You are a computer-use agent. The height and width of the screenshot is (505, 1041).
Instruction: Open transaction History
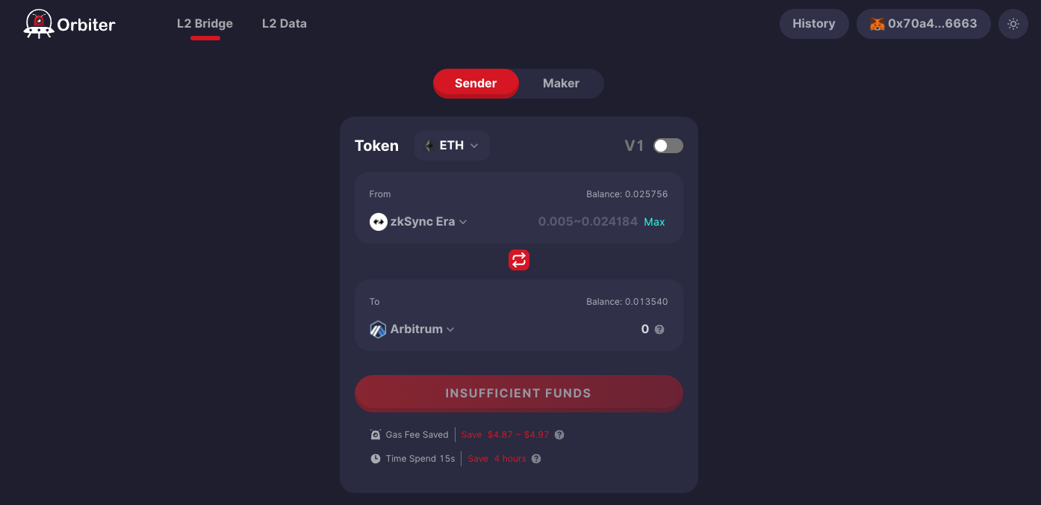[814, 24]
